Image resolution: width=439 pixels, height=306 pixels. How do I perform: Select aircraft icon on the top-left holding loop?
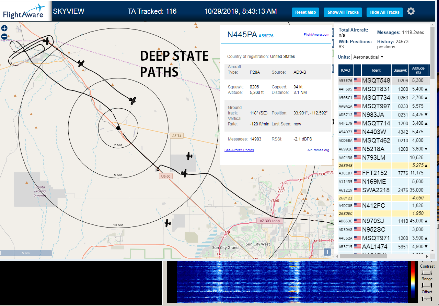pos(47,41)
